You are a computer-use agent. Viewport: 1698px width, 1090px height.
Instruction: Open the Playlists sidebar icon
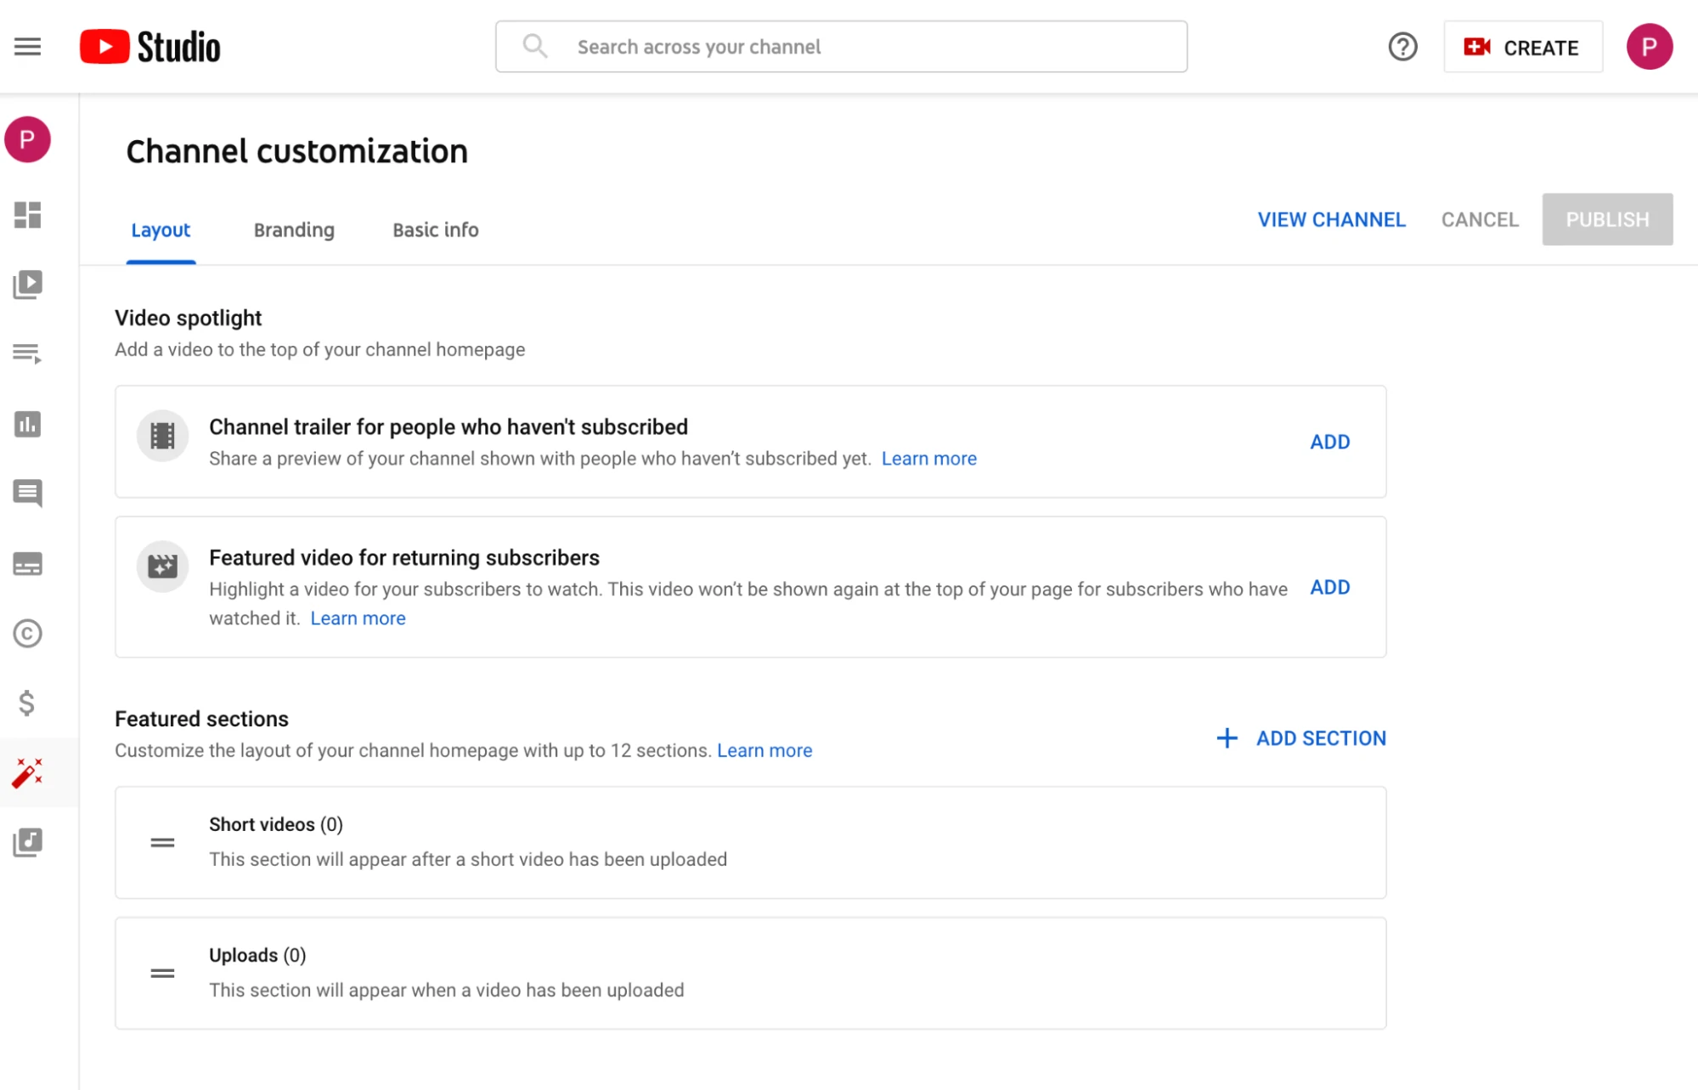[27, 354]
